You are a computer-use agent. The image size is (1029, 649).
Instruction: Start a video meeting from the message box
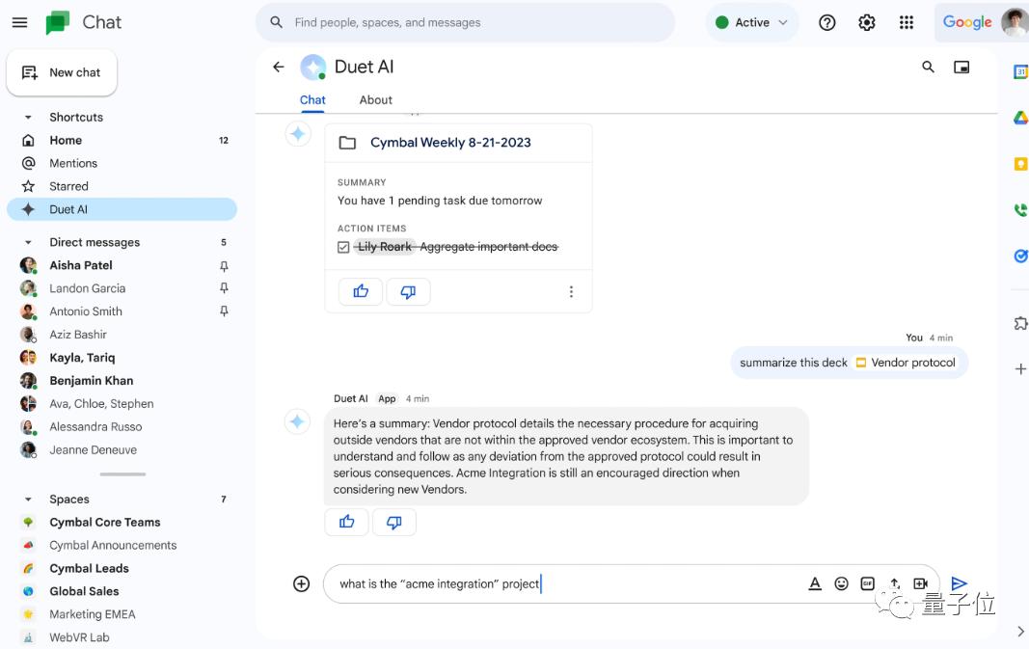point(920,583)
